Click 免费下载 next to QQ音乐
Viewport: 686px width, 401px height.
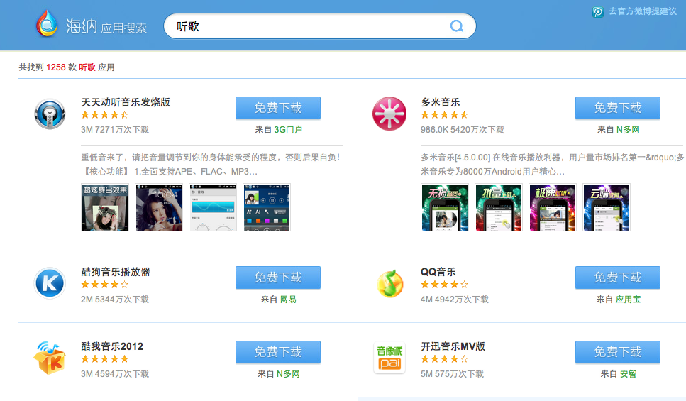click(617, 278)
